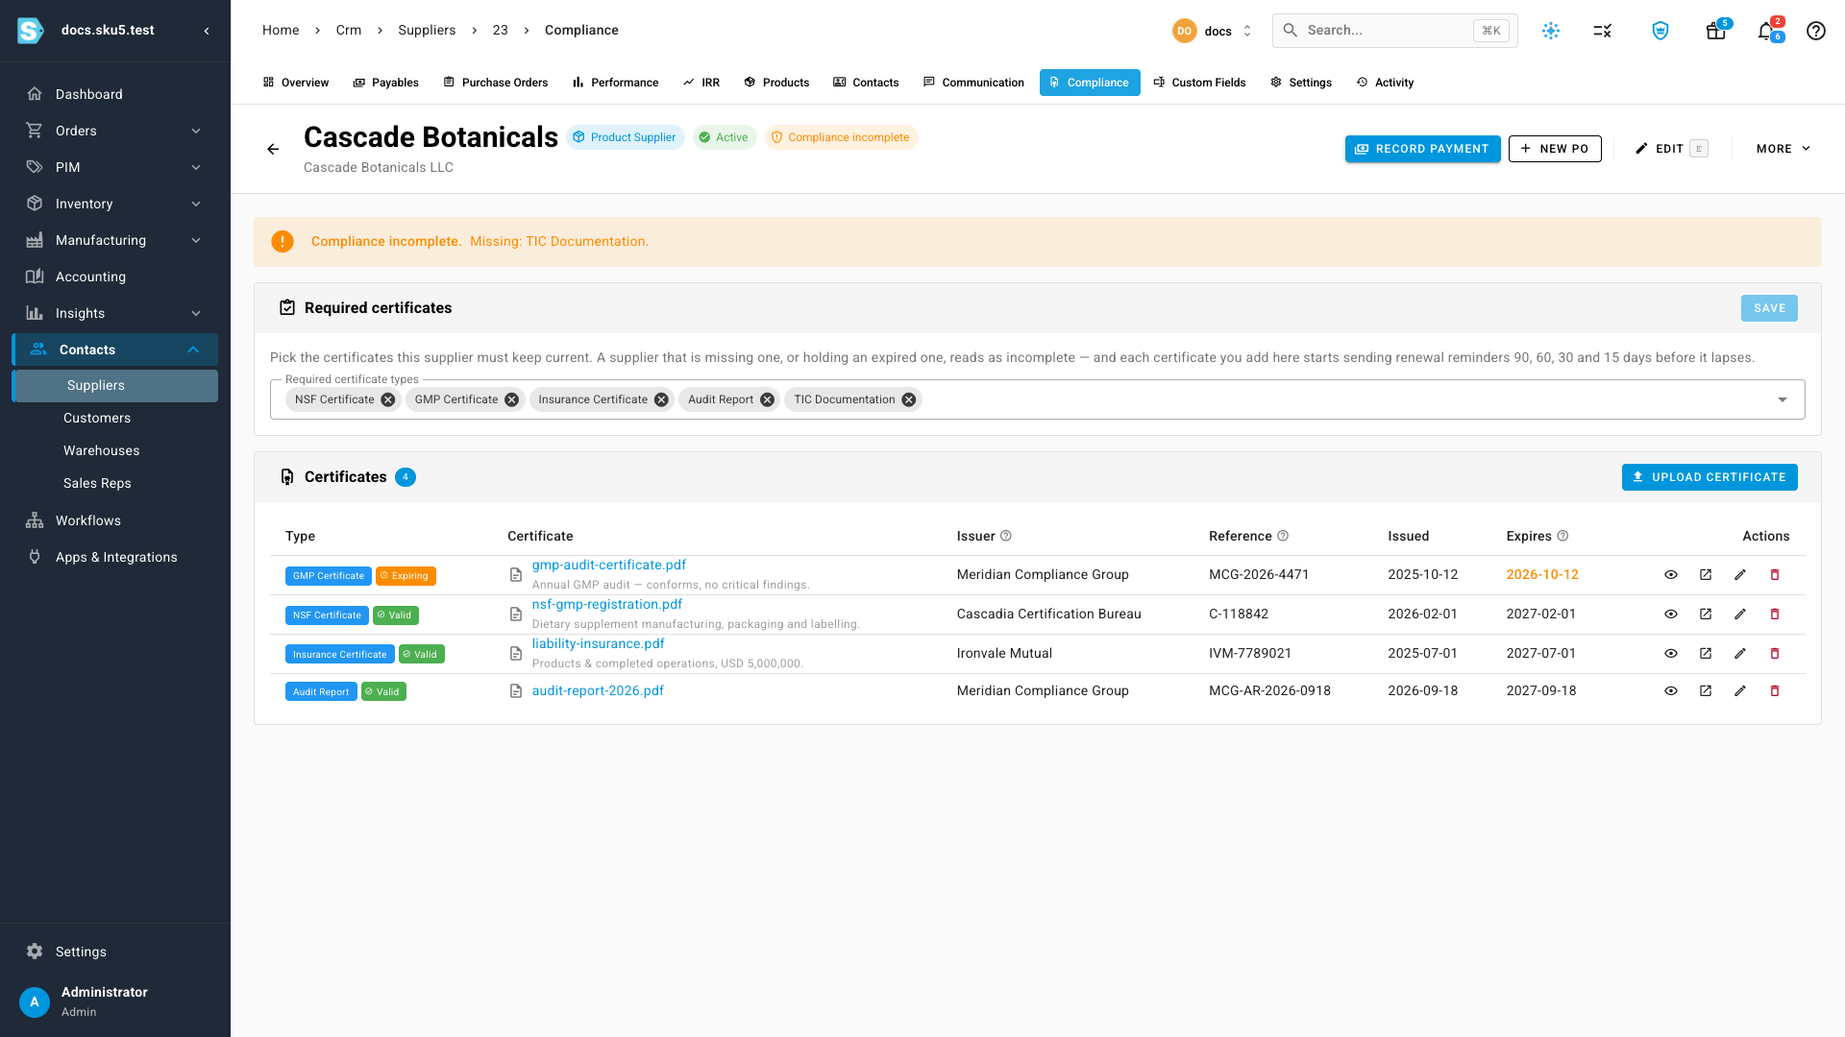Open Apps & Integrations in sidebar
This screenshot has width=1845, height=1037.
116,557
